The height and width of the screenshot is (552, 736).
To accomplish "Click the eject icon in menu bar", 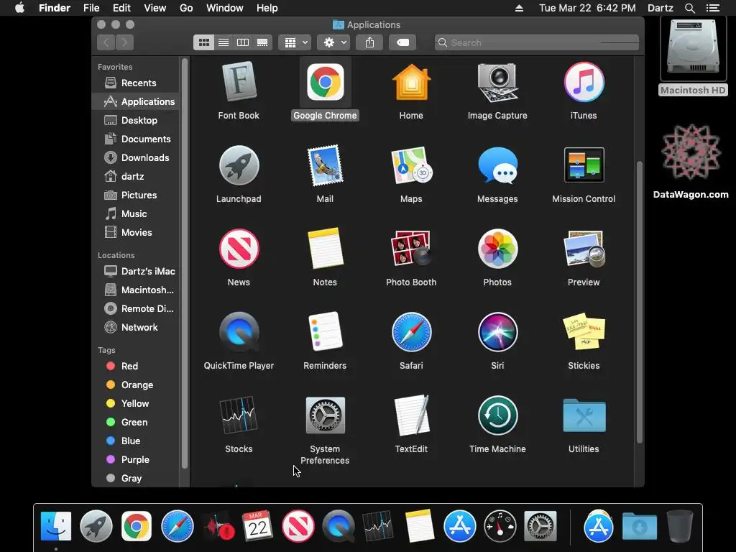I will coord(519,8).
